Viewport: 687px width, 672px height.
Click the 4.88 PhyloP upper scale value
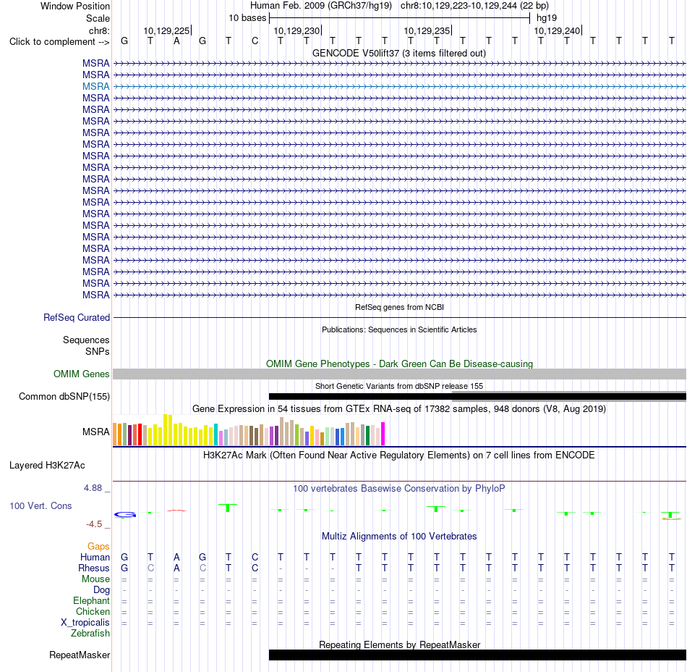93,488
